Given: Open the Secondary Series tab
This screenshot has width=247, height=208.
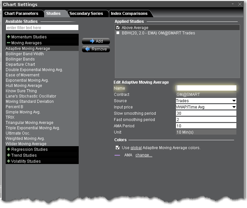Looking at the screenshot, I should click(86, 14).
